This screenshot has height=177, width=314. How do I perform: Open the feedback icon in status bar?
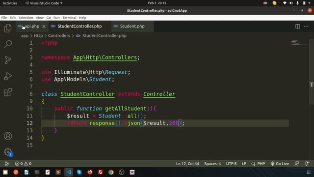pyautogui.click(x=296, y=164)
